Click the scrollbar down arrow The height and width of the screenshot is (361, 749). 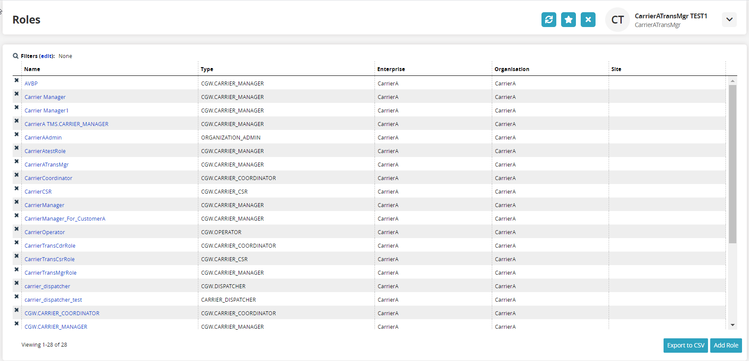[x=732, y=325]
